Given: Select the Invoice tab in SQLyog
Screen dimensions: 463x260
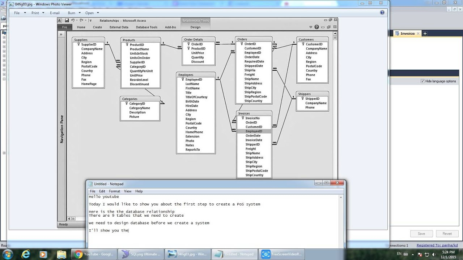Looking at the screenshot, I should [x=407, y=33].
